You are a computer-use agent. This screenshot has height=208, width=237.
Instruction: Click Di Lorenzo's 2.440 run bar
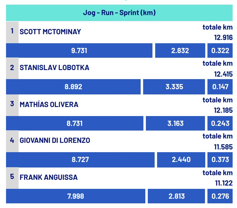point(181,160)
